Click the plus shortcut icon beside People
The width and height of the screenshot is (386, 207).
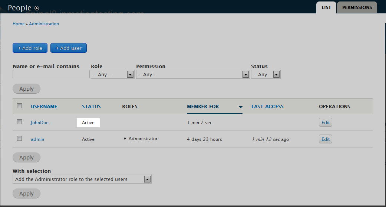click(37, 8)
